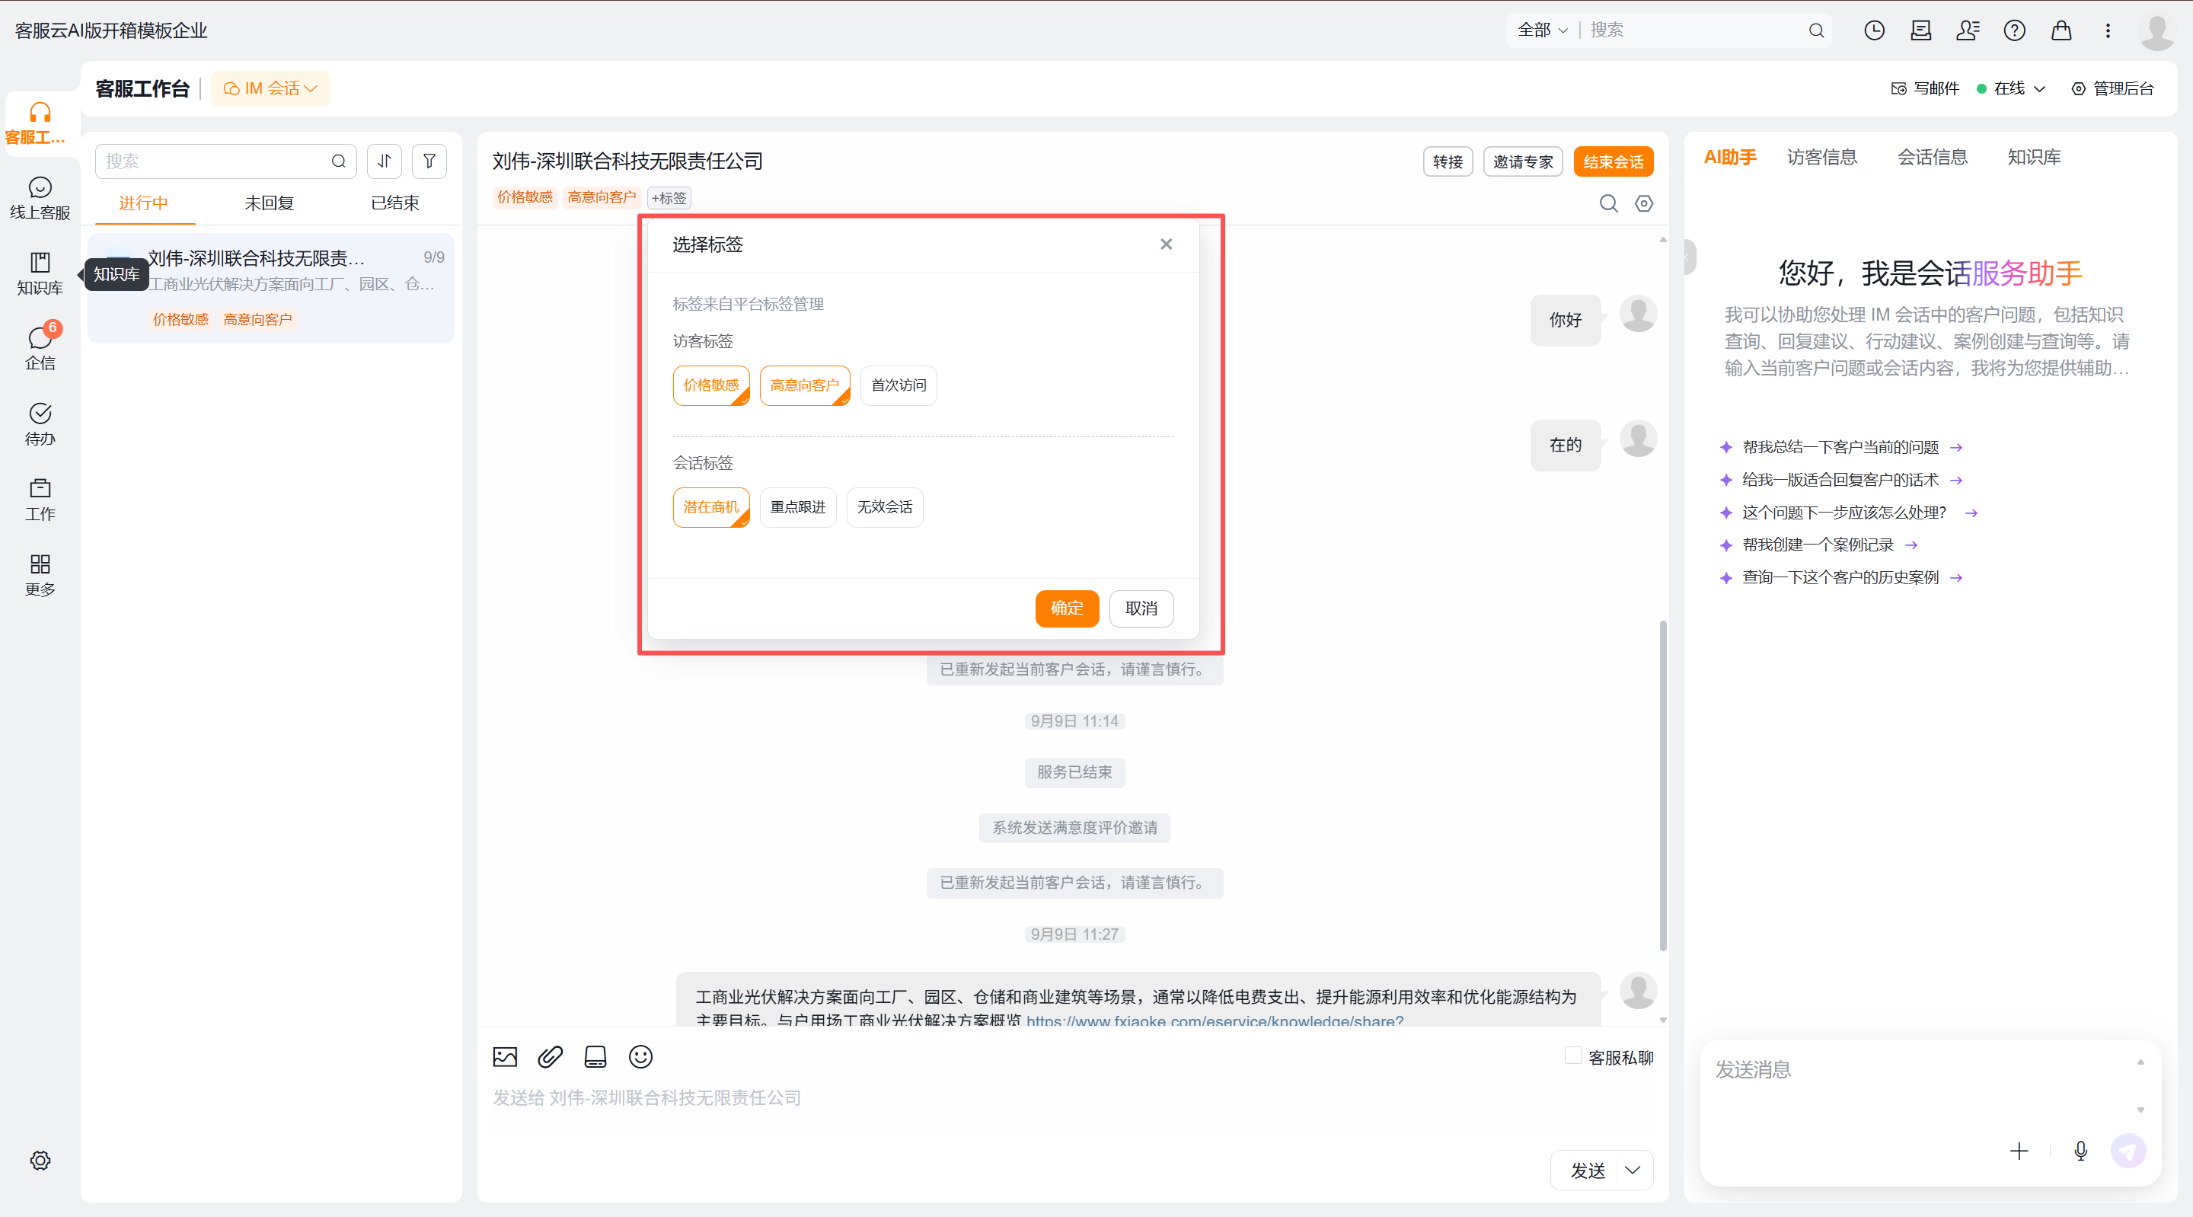2193x1217 pixels.
Task: Open the 访客信息 tab
Action: point(1822,158)
